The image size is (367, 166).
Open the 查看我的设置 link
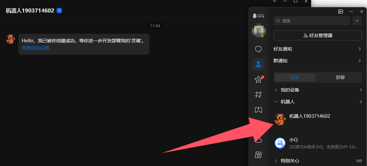36,48
